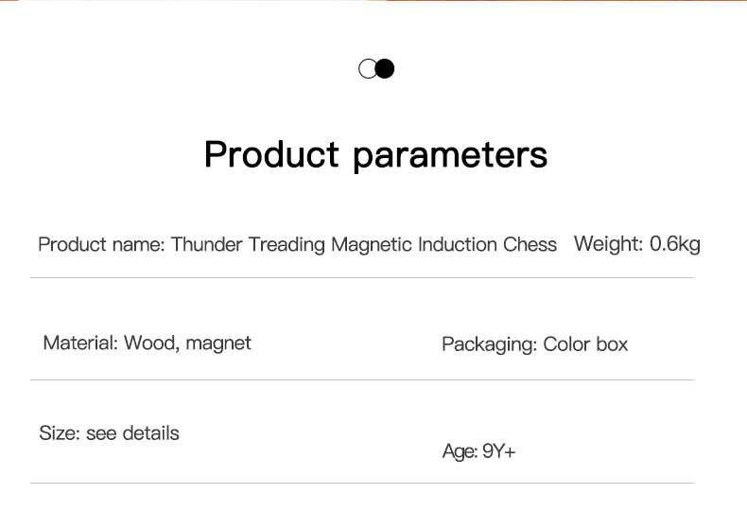The height and width of the screenshot is (511, 747).
Task: Select the "Color box" packaging value
Action: pos(585,344)
